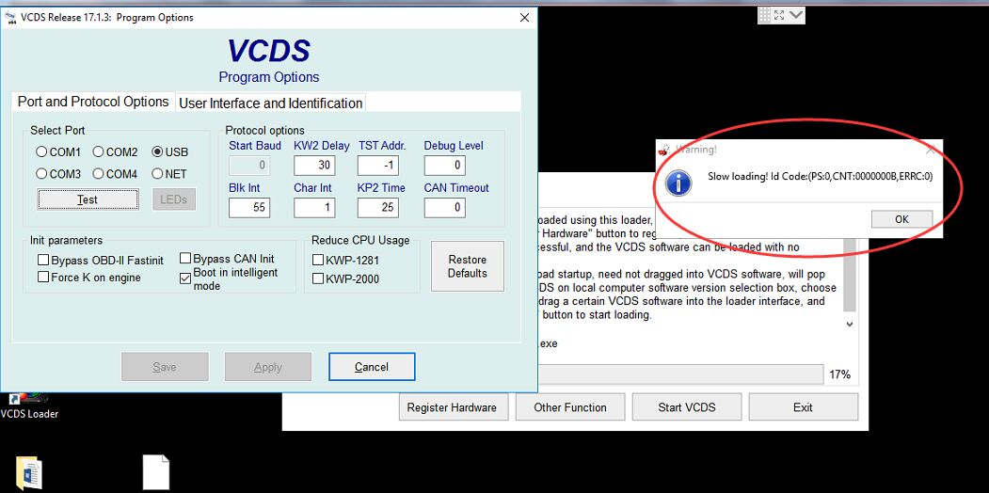The height and width of the screenshot is (493, 989).
Task: Click the KW2 Delay input field
Action: tap(314, 166)
